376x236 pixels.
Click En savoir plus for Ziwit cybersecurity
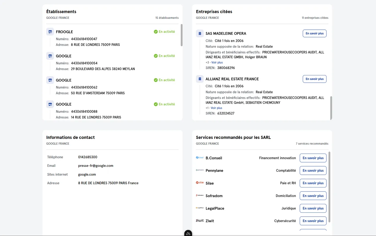point(313,221)
